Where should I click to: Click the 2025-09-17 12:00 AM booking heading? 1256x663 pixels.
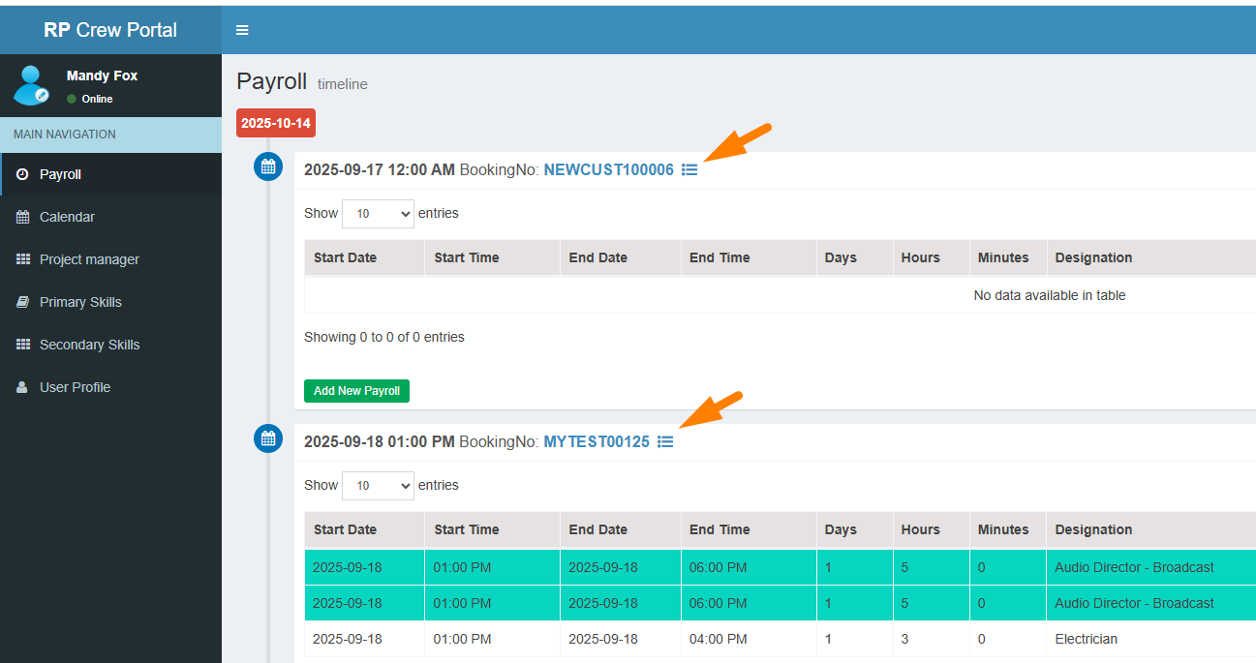[x=380, y=169]
